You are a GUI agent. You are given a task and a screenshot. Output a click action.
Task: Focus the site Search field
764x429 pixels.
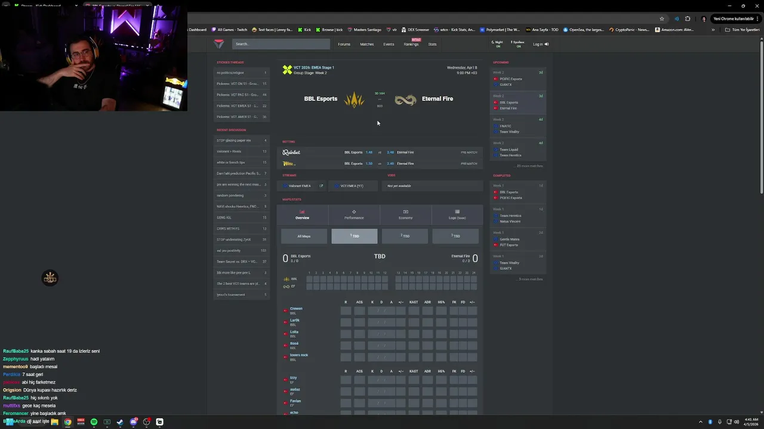[281, 44]
